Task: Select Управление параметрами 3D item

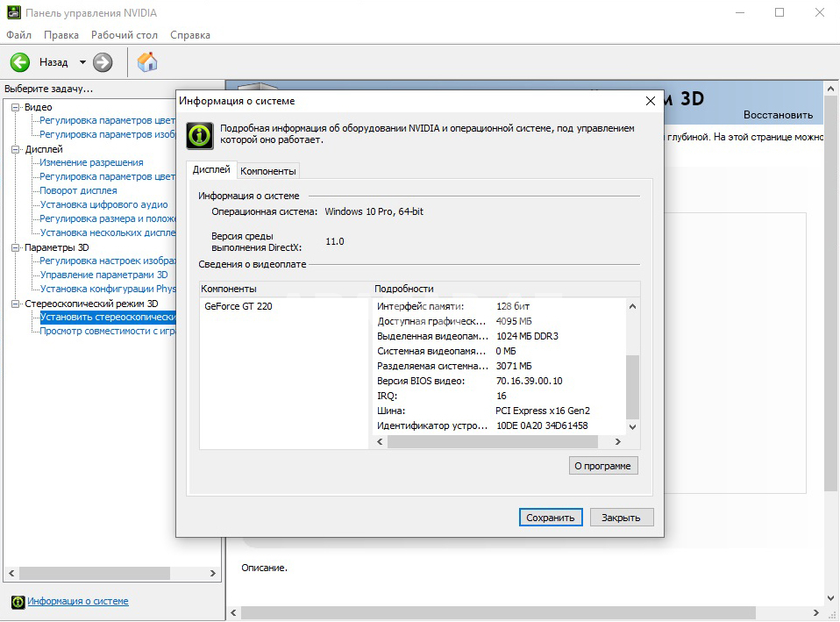Action: pyautogui.click(x=104, y=275)
